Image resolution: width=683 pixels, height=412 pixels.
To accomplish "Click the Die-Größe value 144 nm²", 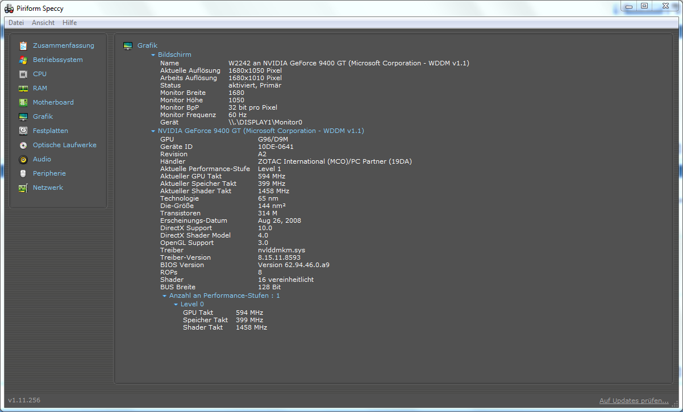I will coord(272,206).
